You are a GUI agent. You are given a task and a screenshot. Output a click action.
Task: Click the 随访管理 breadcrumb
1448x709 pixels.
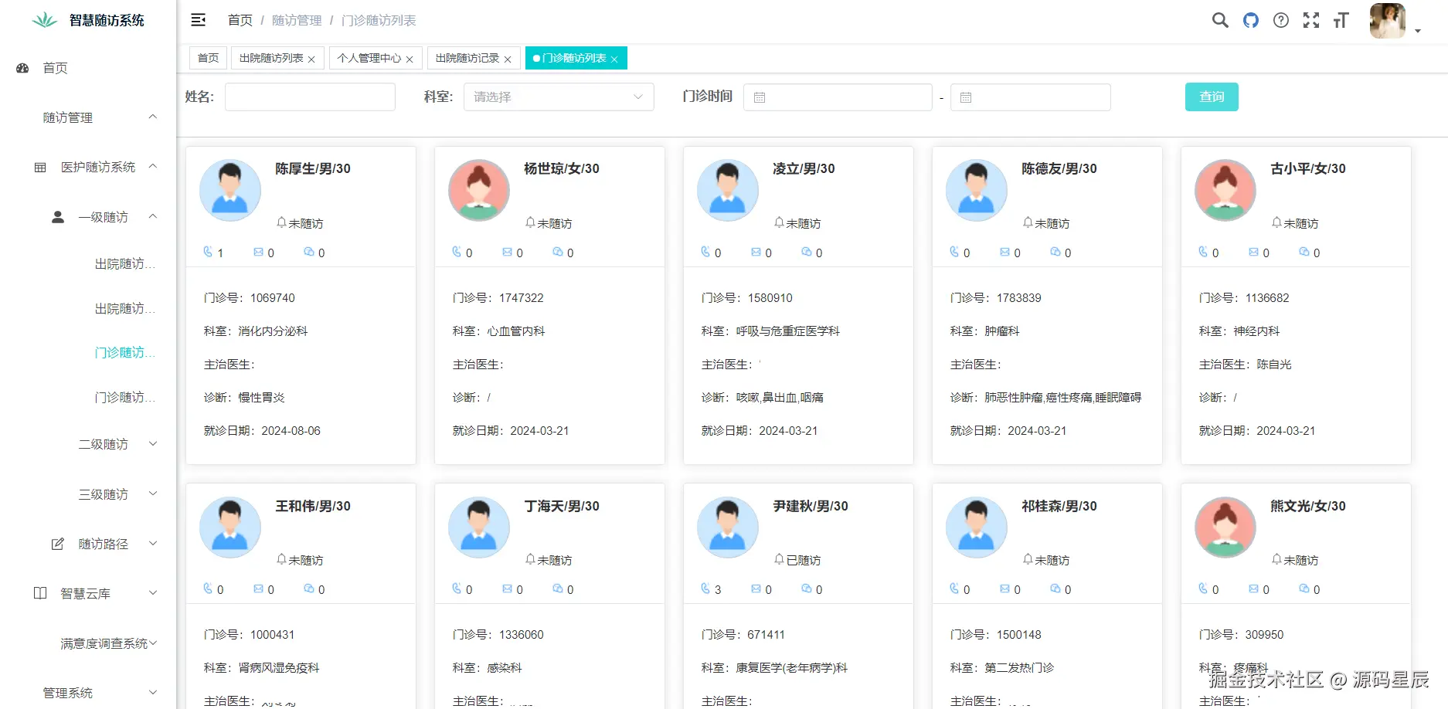297,20
